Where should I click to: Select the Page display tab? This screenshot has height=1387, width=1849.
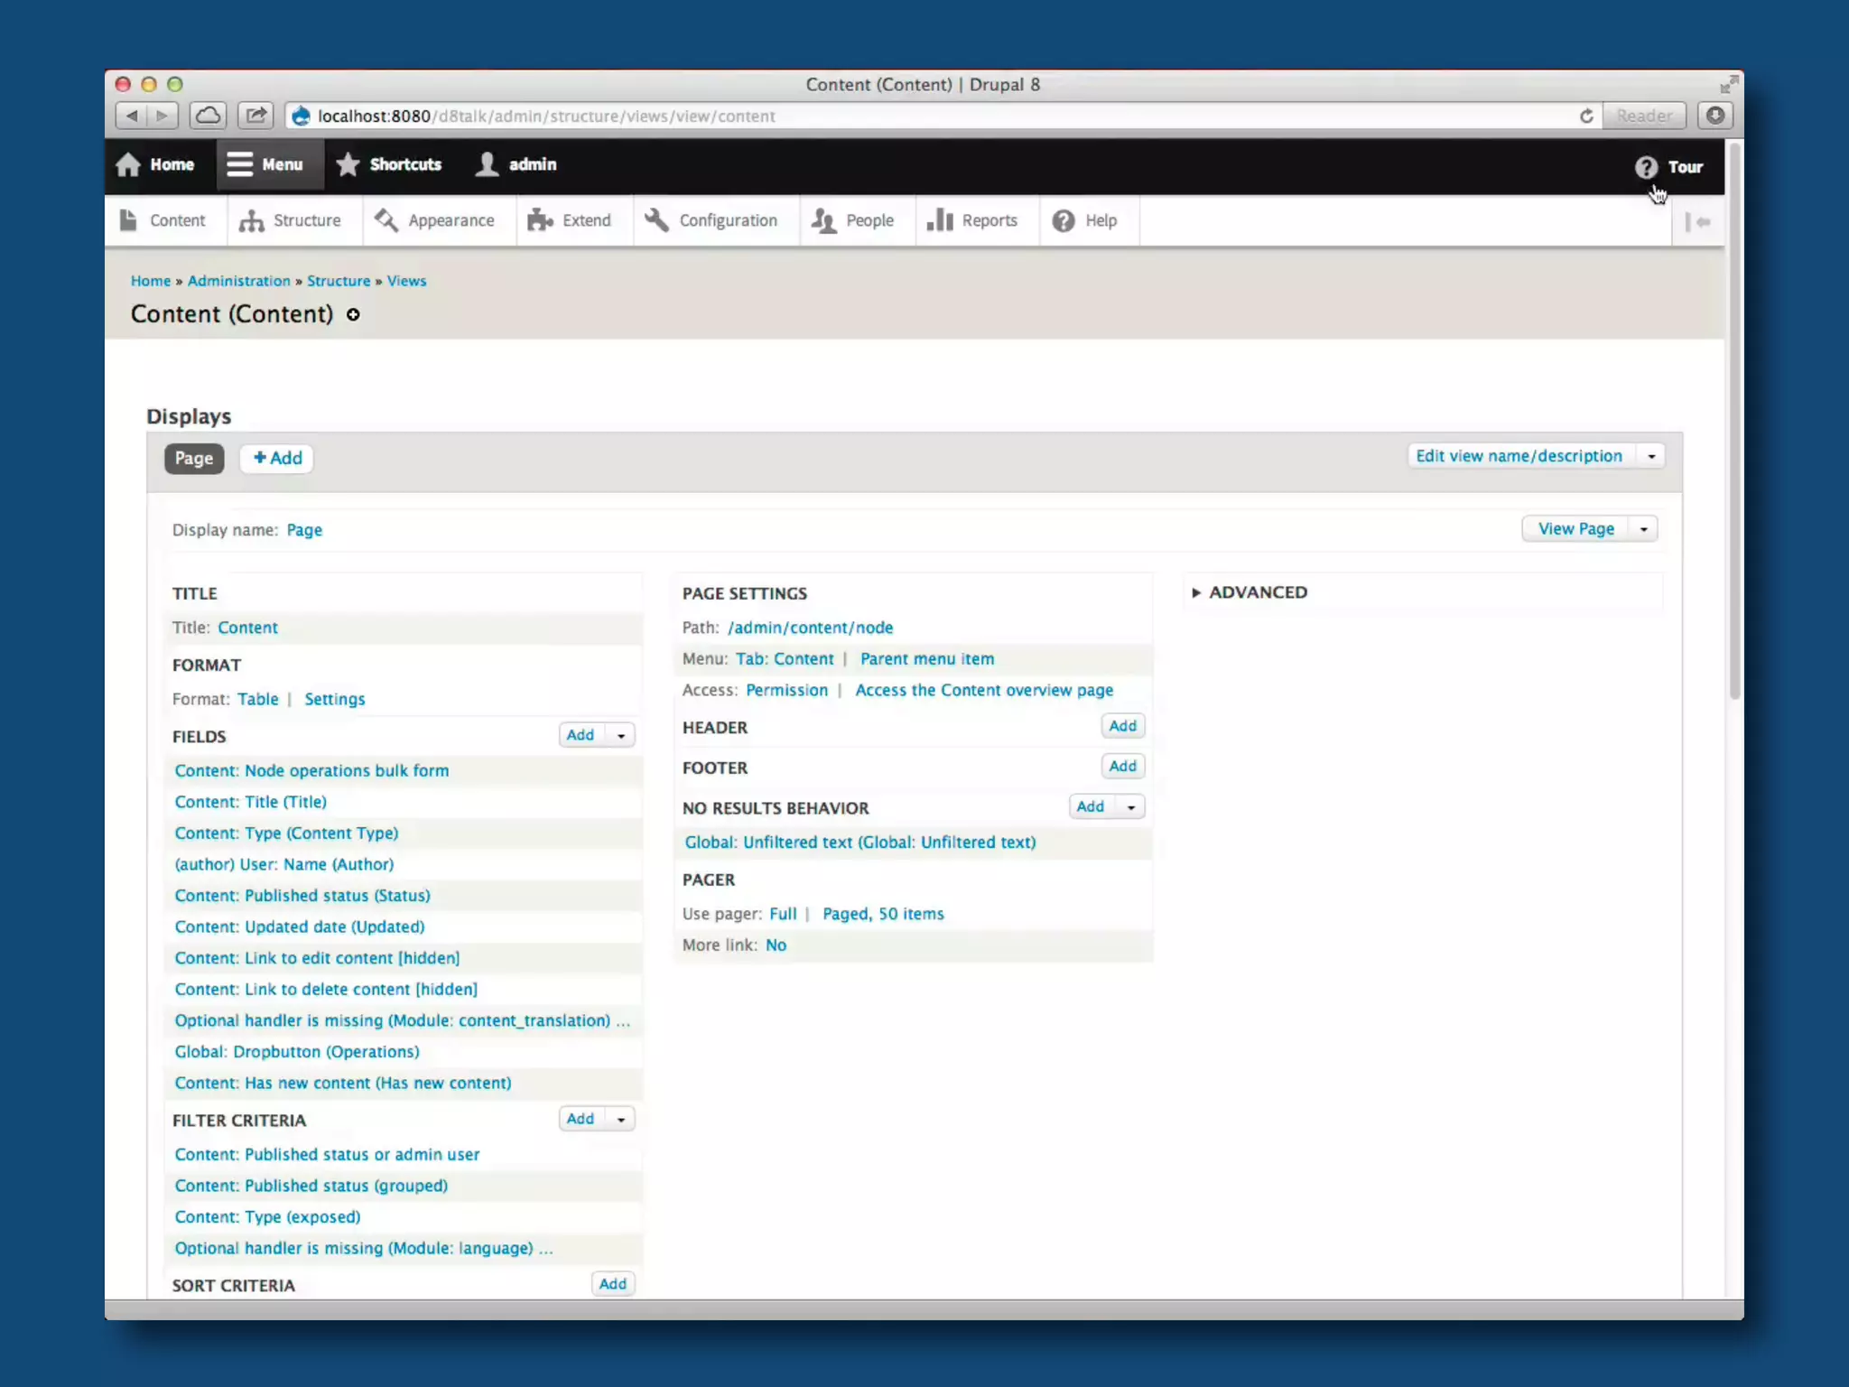click(193, 459)
